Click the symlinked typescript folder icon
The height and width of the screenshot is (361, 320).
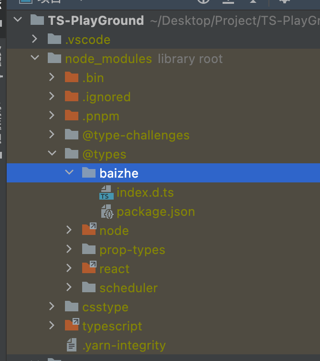[72, 324]
